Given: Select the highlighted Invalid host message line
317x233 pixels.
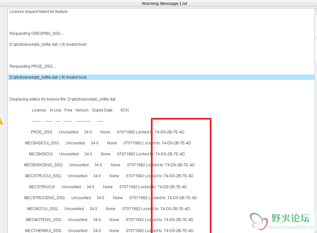Looking at the screenshot, I should pyautogui.click(x=161, y=77).
